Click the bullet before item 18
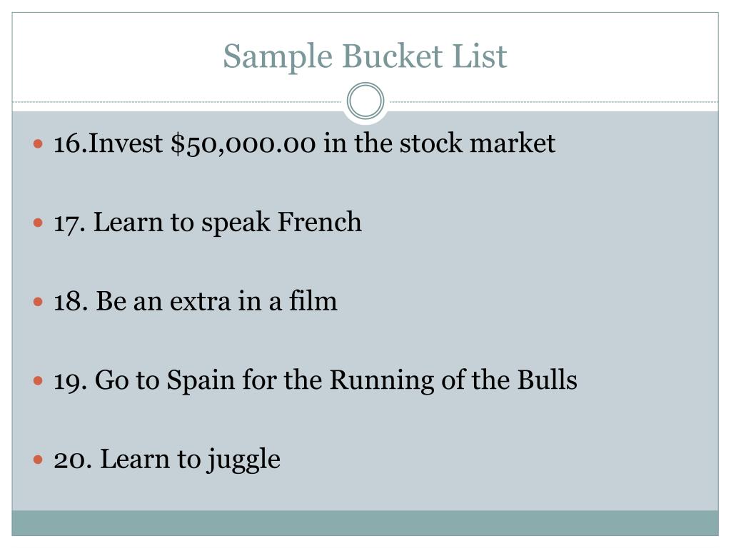The image size is (731, 548). tap(39, 302)
